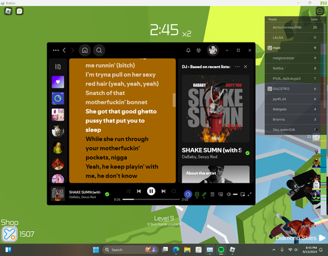This screenshot has height=256, width=328.
Task: Toggle the DJ button in player bar
Action: [x=188, y=194]
